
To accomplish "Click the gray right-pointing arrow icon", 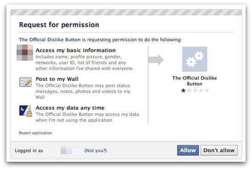I will [156, 60].
